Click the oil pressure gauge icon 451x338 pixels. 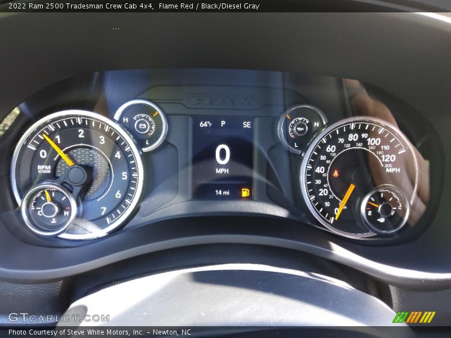[x=300, y=128]
